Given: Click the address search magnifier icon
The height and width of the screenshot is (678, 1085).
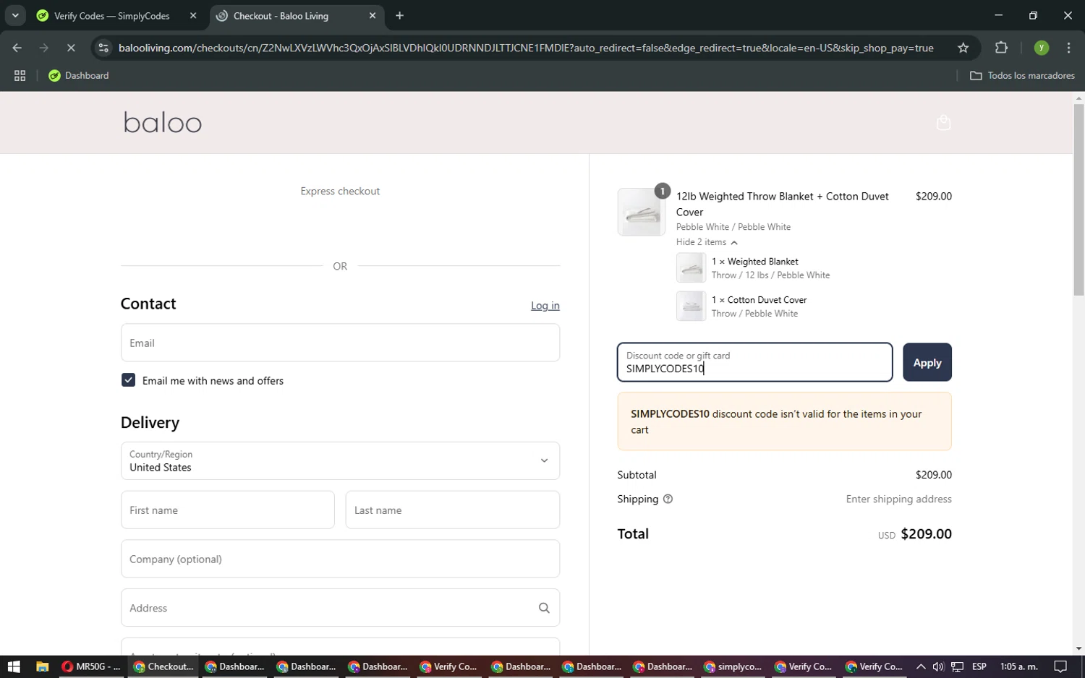Looking at the screenshot, I should pyautogui.click(x=544, y=608).
